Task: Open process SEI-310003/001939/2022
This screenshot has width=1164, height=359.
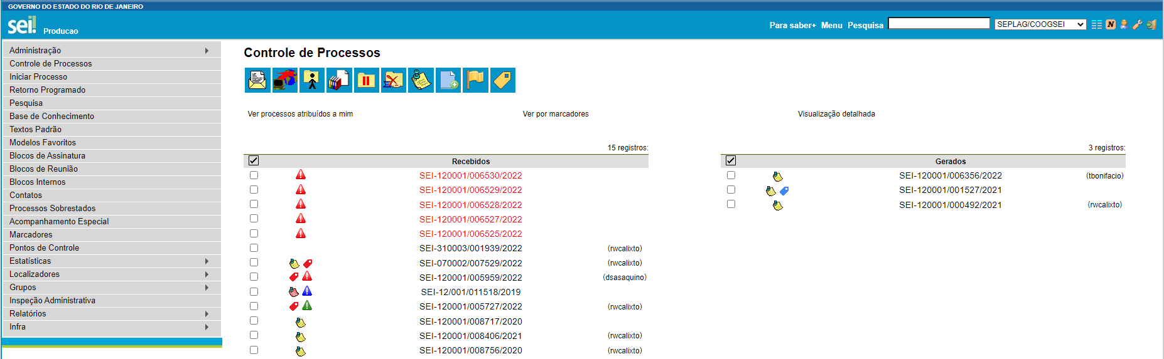Action: click(470, 249)
